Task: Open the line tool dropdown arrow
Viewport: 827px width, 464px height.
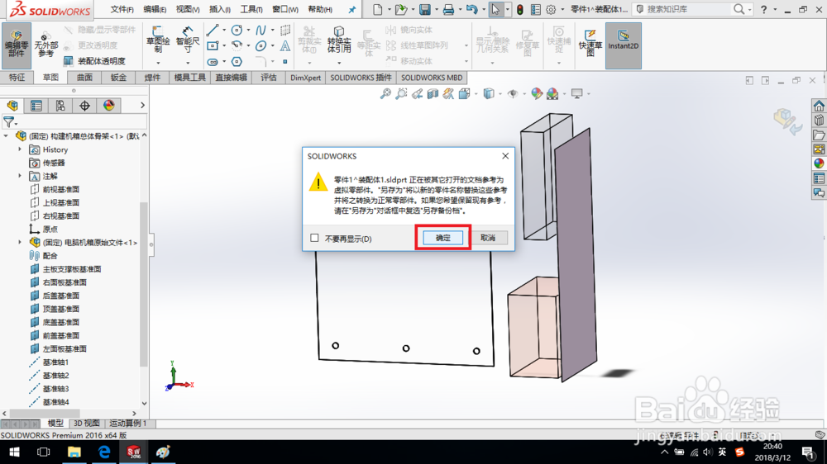Action: pyautogui.click(x=224, y=31)
